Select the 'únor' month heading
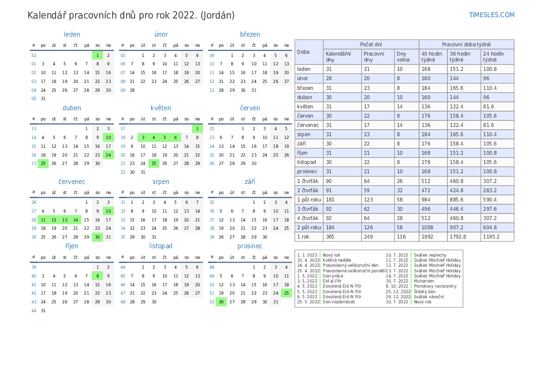542x383 pixels. pyautogui.click(x=161, y=34)
